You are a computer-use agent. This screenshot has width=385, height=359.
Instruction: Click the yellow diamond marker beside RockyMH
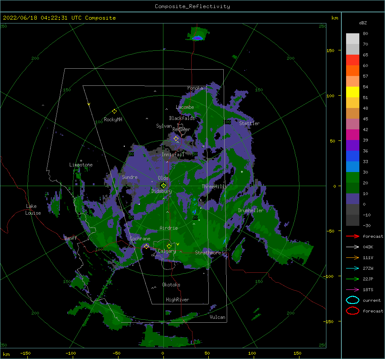click(114, 111)
